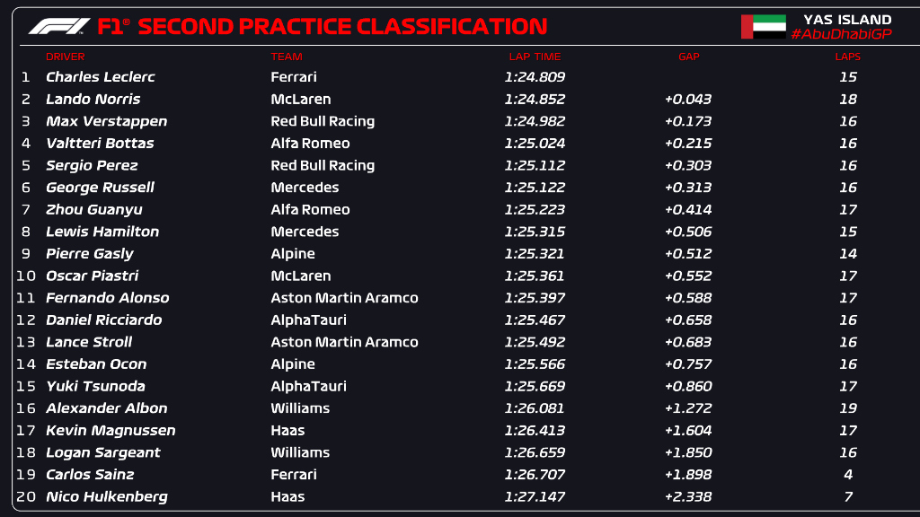The image size is (920, 517).
Task: Click the YAS ISLAND location label
Action: pos(847,19)
